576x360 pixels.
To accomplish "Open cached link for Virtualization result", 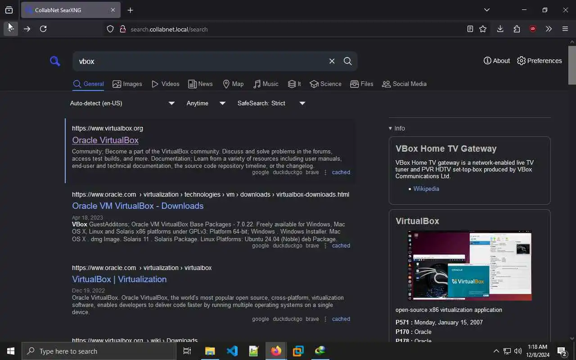I will (341, 319).
